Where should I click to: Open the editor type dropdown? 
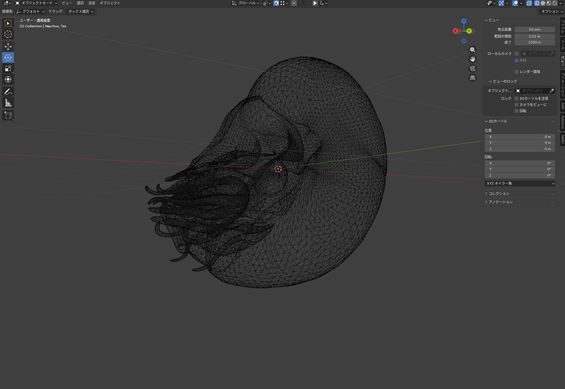[7, 3]
